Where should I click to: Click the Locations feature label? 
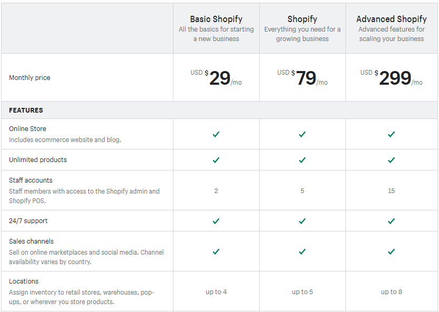pyautogui.click(x=24, y=281)
